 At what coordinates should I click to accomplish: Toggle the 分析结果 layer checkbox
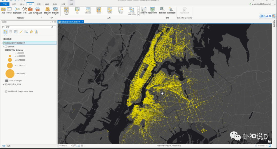6,47
